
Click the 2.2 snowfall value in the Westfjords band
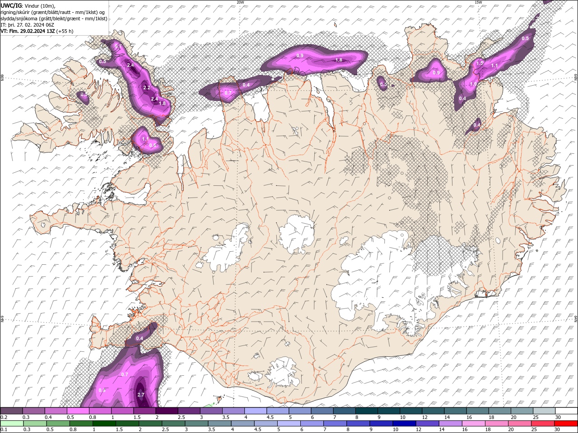click(146, 88)
